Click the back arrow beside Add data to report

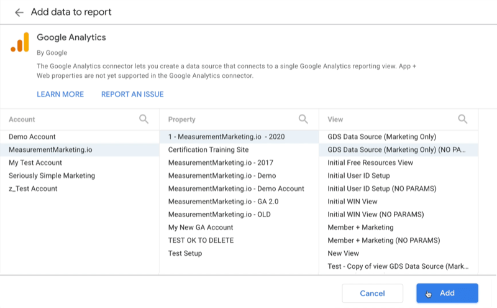point(19,12)
